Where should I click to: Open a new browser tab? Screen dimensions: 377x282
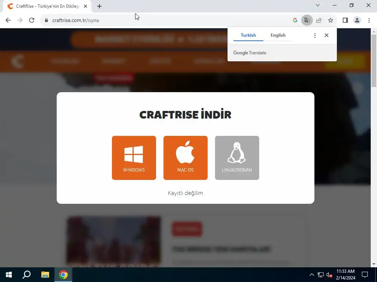click(99, 7)
